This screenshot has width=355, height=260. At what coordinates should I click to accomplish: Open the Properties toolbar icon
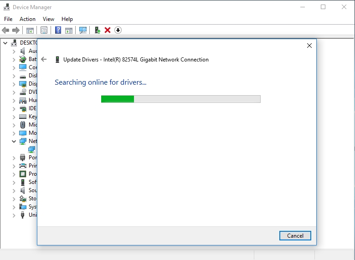[x=44, y=30]
